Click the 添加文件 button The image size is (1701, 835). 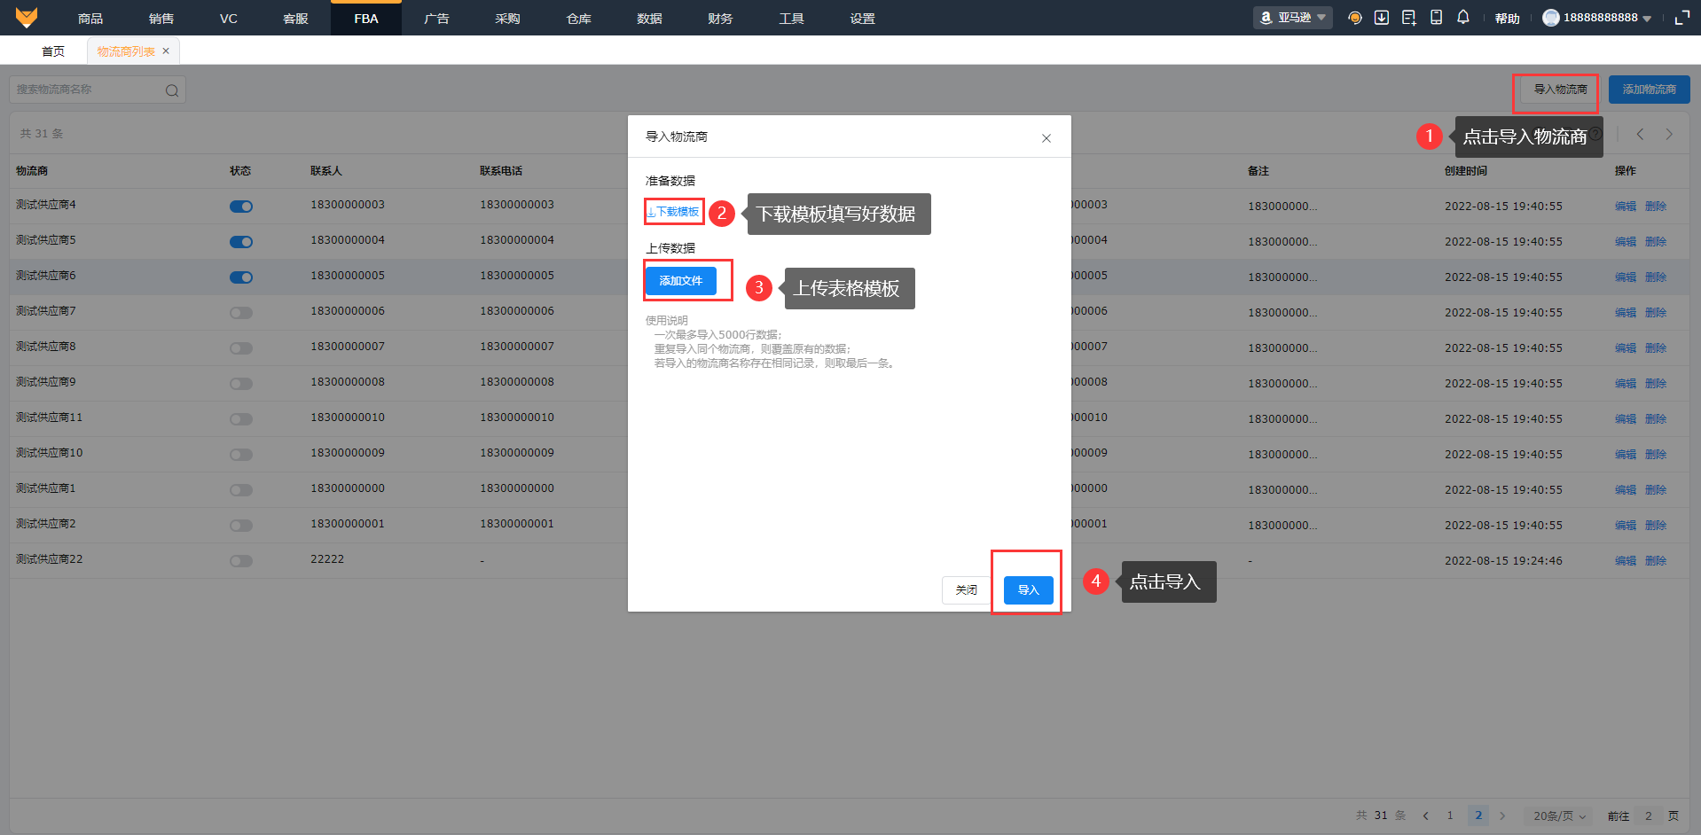coord(681,281)
